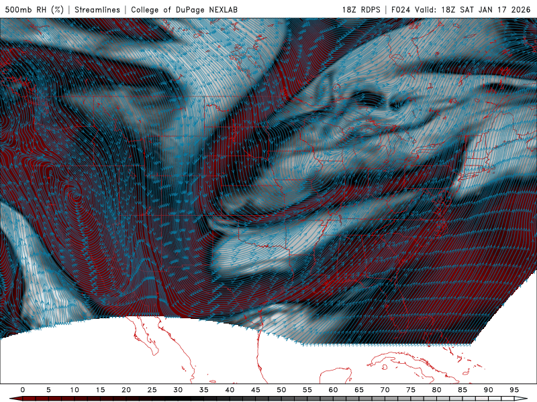Viewport: 537px width, 402px height.
Task: Click the colorbar label '65'
Action: pyautogui.click(x=359, y=390)
